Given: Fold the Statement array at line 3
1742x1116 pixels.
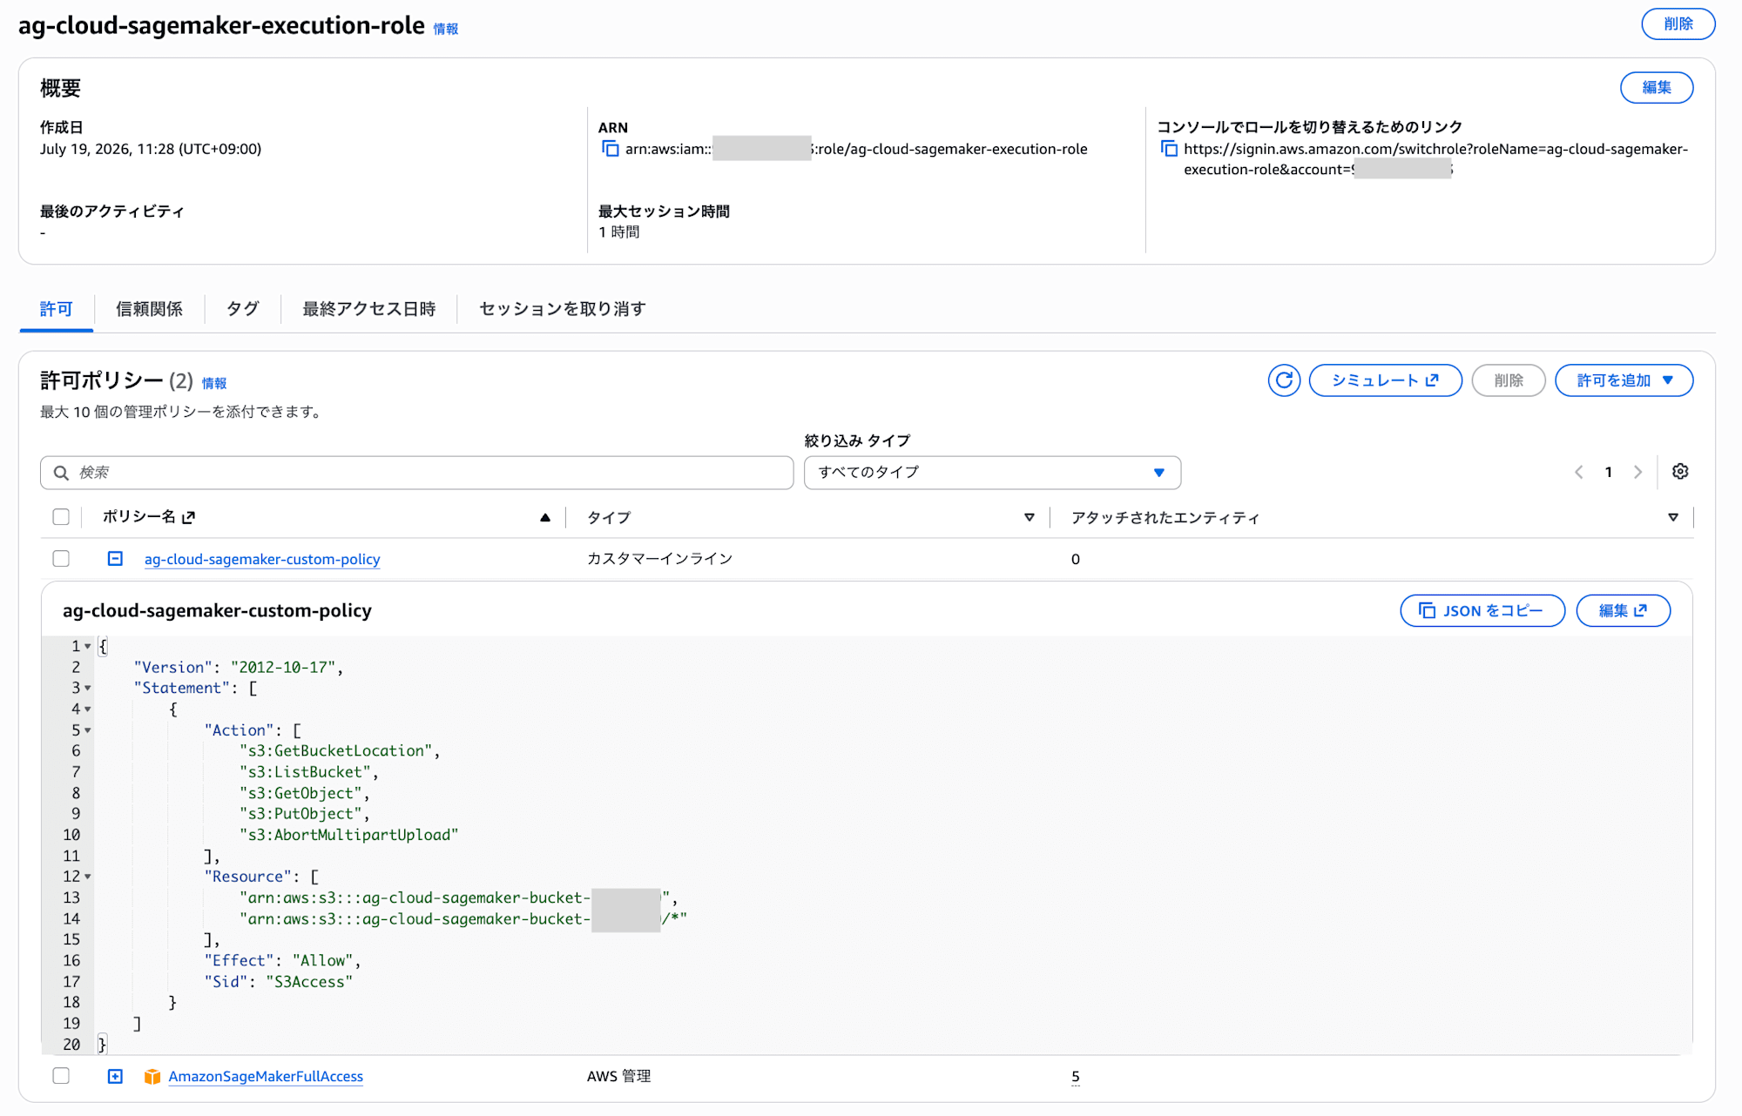Looking at the screenshot, I should pyautogui.click(x=88, y=688).
